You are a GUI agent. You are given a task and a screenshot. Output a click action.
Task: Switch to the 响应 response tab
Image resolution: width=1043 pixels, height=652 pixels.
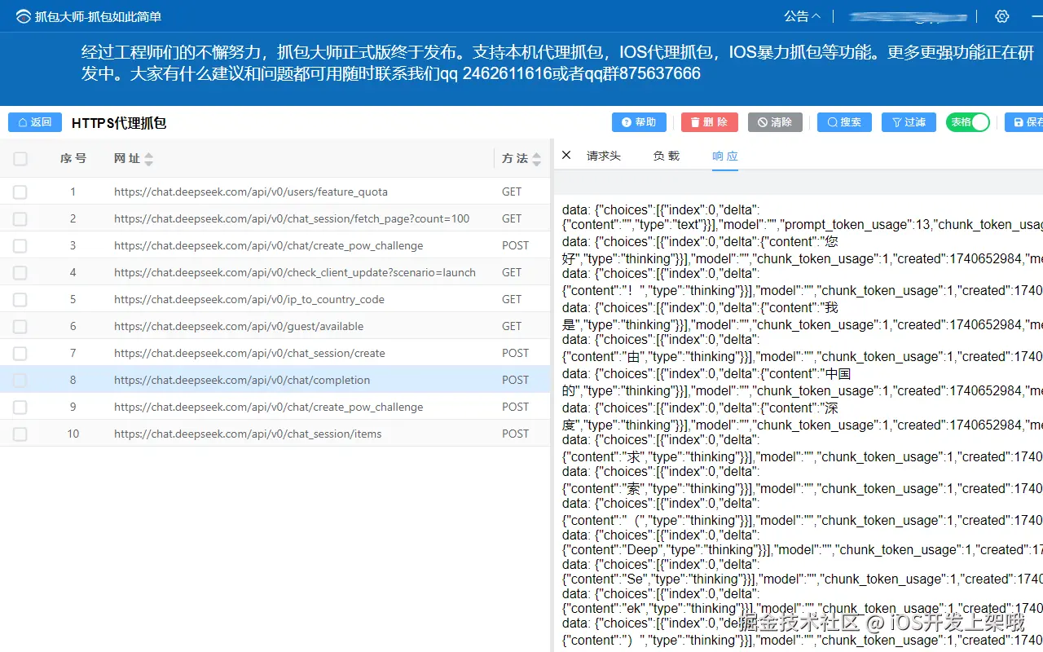(725, 156)
